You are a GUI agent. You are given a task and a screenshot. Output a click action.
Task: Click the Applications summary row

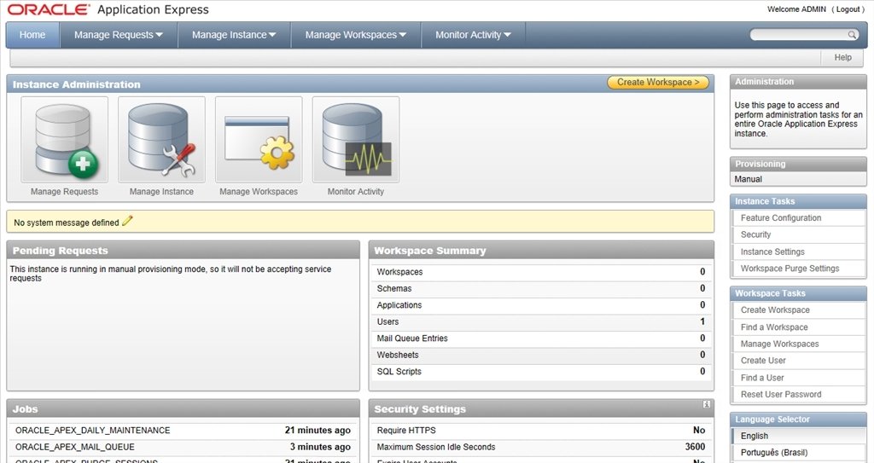point(540,305)
